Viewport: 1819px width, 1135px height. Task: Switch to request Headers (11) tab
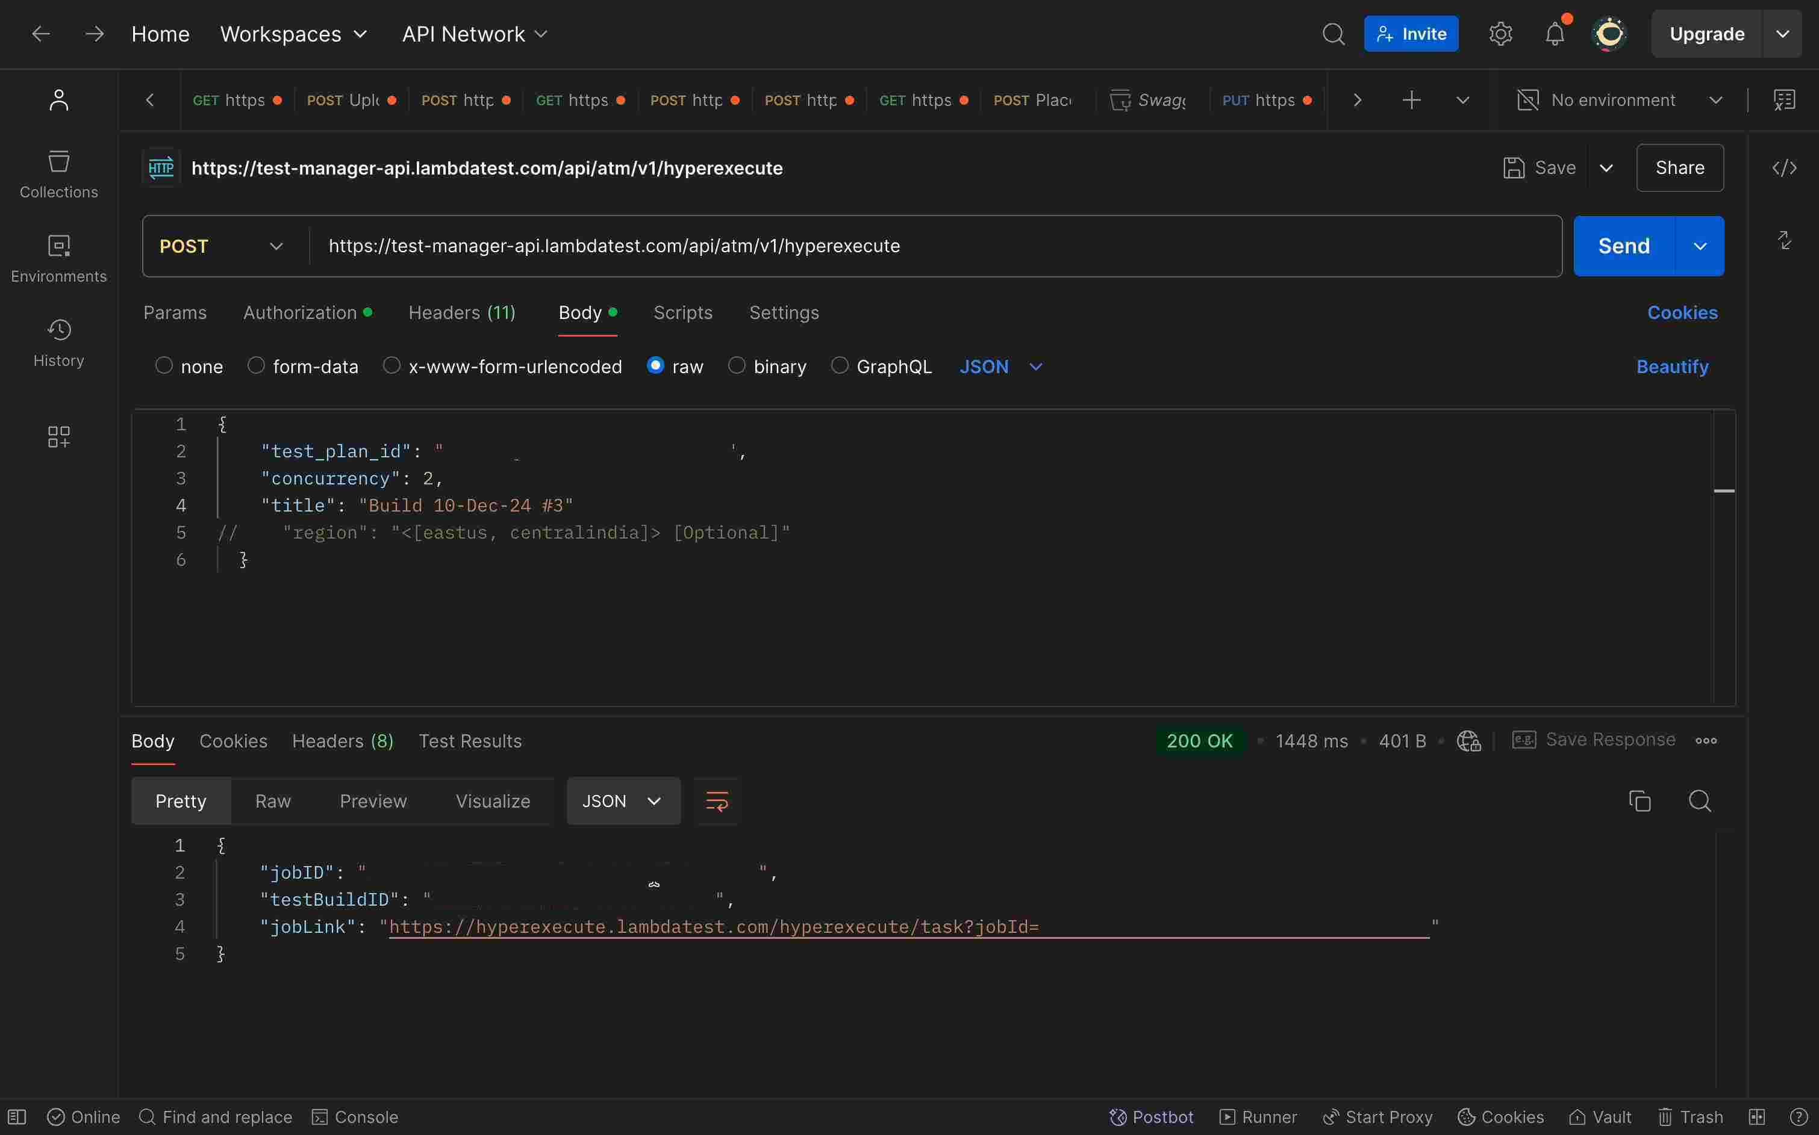pos(461,312)
